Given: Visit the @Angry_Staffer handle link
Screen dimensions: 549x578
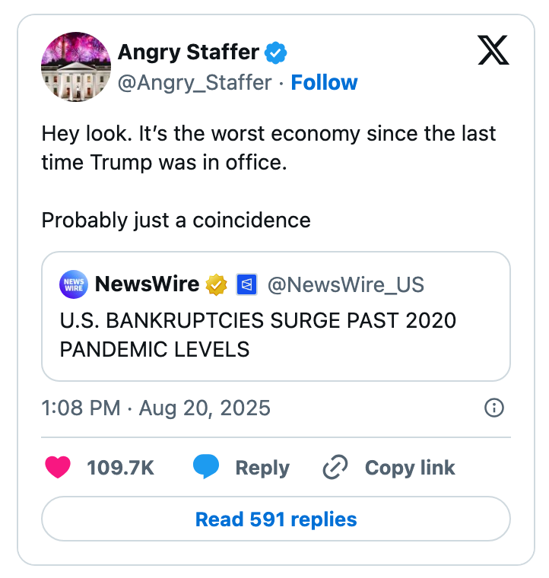Looking at the screenshot, I should (x=194, y=82).
